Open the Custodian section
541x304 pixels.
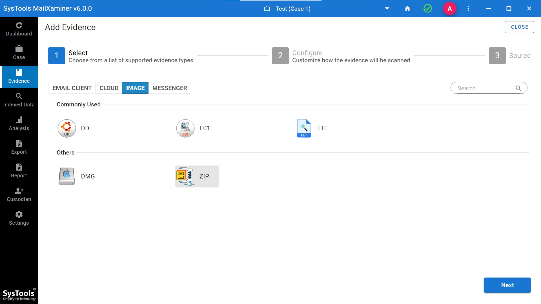(x=19, y=194)
